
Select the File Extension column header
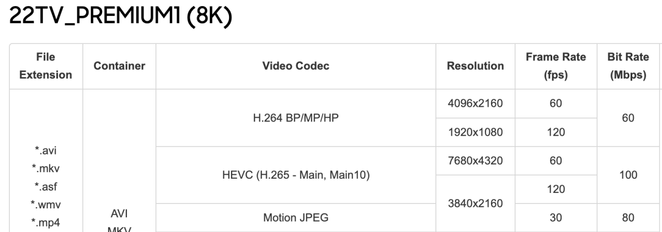click(46, 66)
